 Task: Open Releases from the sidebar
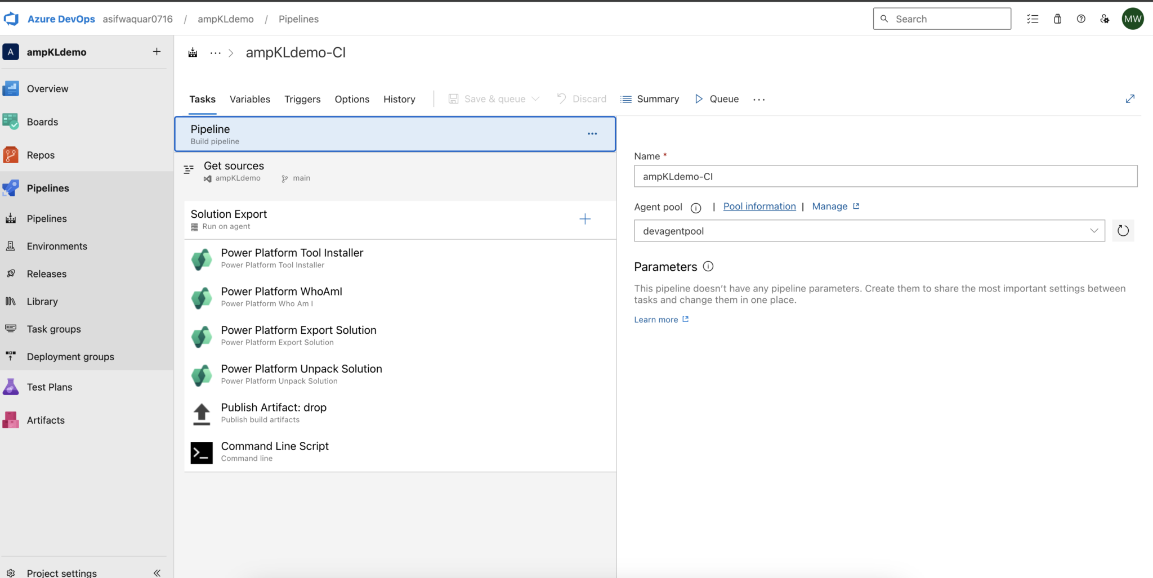coord(46,274)
